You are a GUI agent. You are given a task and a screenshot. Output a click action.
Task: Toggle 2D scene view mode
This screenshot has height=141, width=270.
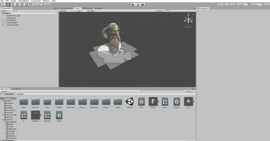click(x=80, y=11)
